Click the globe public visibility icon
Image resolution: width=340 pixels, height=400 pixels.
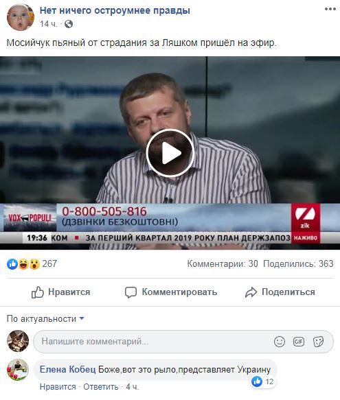pos(69,24)
